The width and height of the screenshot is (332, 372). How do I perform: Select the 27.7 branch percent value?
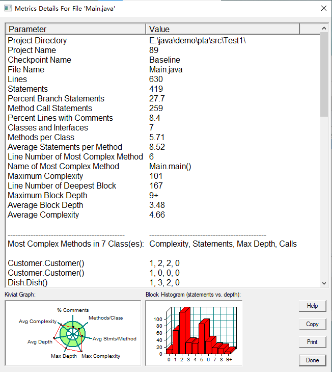[x=157, y=99]
